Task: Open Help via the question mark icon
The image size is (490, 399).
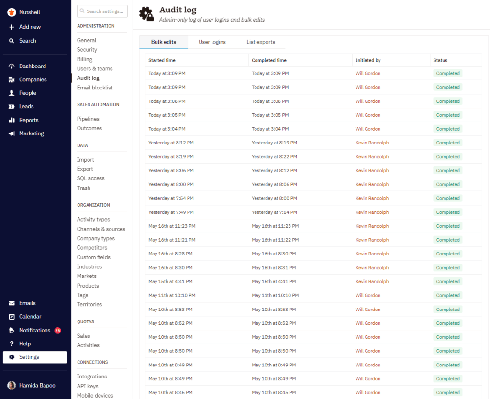Action: coord(11,343)
